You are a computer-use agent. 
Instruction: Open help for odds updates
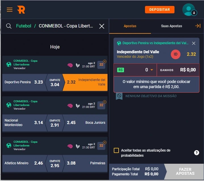pyautogui.click(x=196, y=153)
